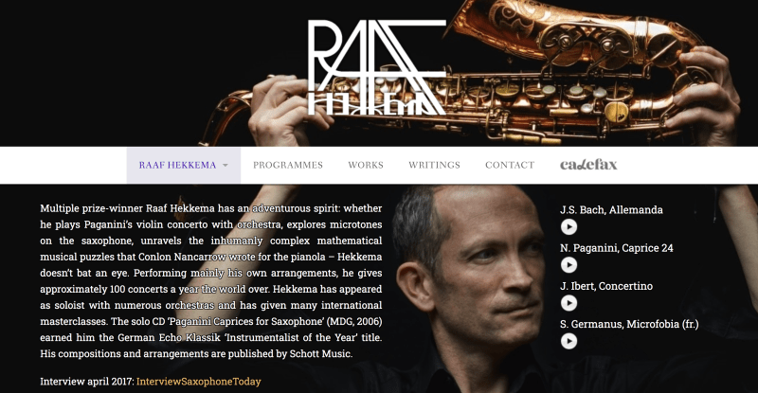758x393 pixels.
Task: Click the J.S. Bach, Allemanda title
Action: [x=611, y=210]
